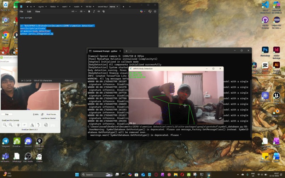Open Notepad View menu
285x178 pixels.
coord(37,11)
